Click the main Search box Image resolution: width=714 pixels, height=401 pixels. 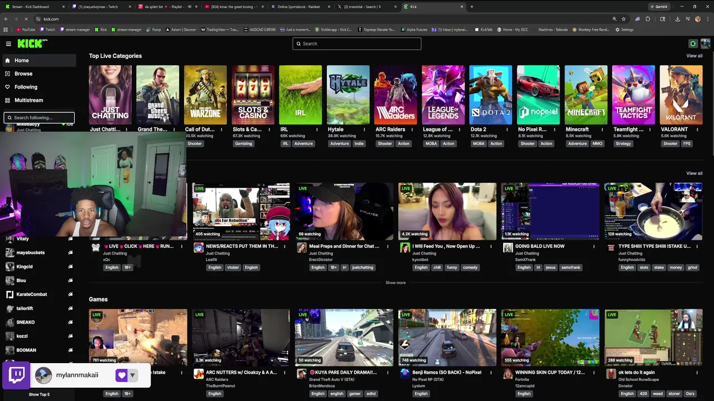tap(357, 43)
